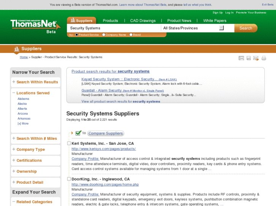Open the doorking.com home URL
This screenshot has height=206, width=276.
(x=105, y=184)
